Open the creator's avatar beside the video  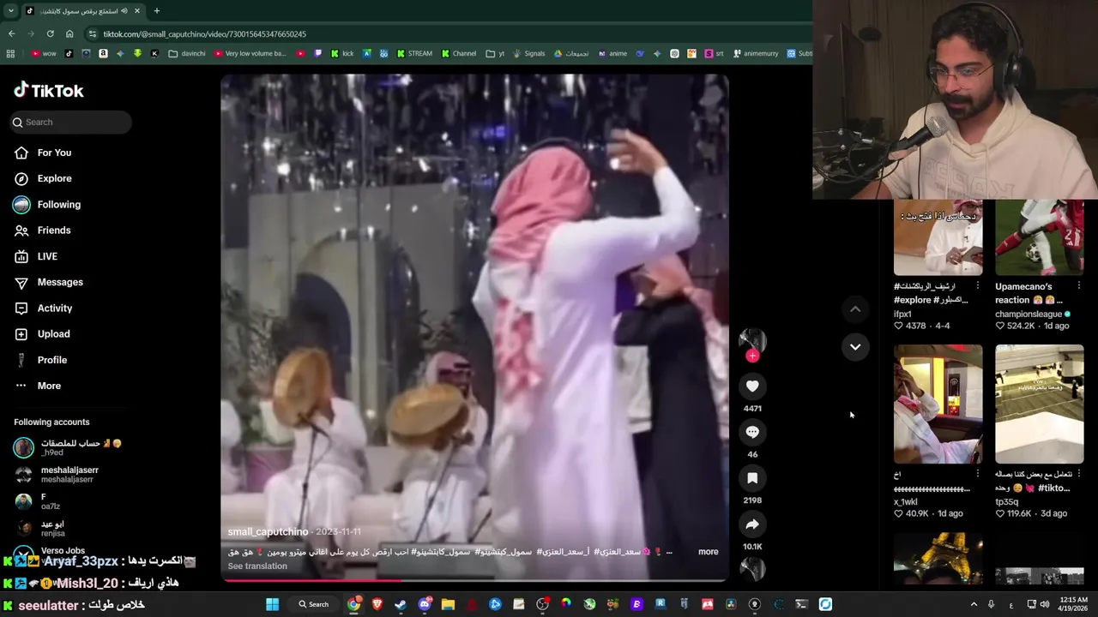pos(752,340)
